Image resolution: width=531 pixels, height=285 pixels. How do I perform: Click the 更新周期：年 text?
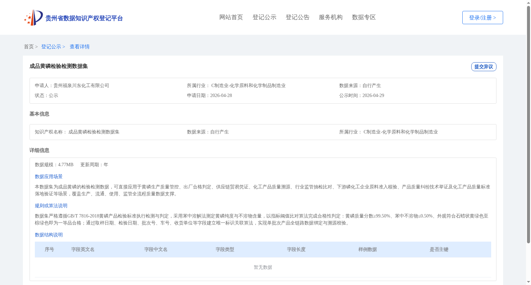[x=94, y=165]
